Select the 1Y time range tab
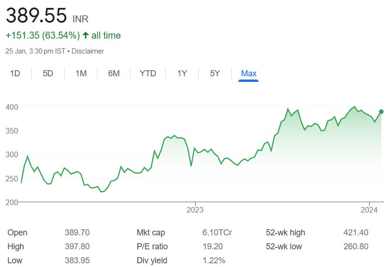 coord(182,73)
